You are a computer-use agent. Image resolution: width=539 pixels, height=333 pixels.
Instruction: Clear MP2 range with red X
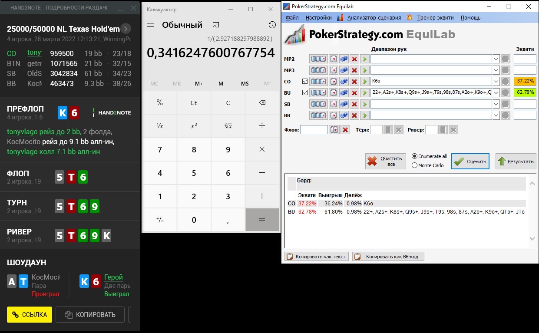[354, 59]
